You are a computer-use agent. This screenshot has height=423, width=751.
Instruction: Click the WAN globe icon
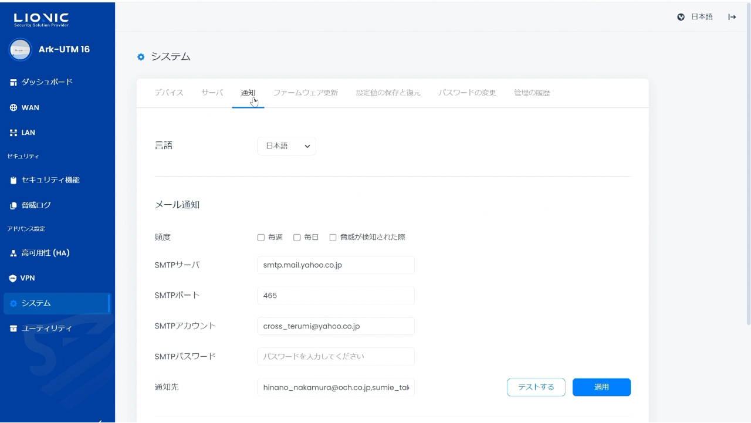point(13,108)
